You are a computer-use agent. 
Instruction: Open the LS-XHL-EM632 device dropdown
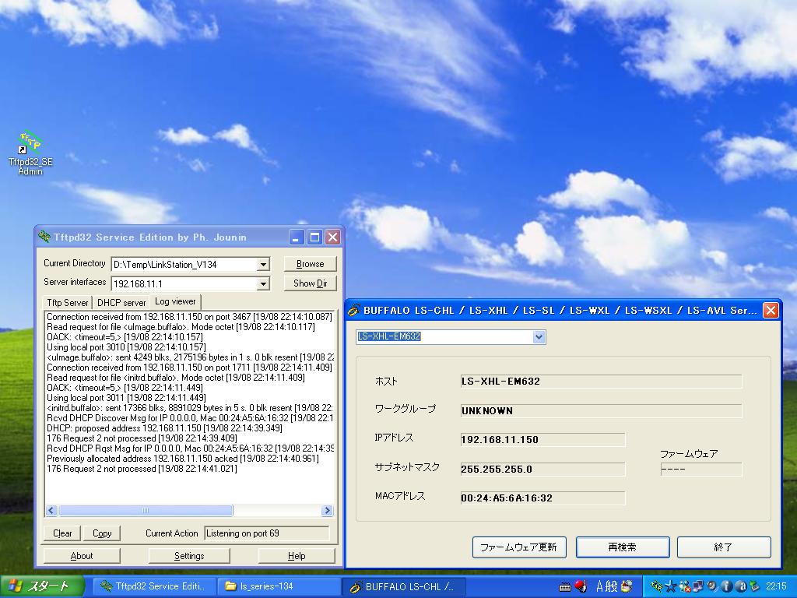(539, 336)
